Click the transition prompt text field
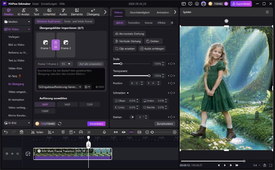The image size is (275, 170). pos(71,76)
